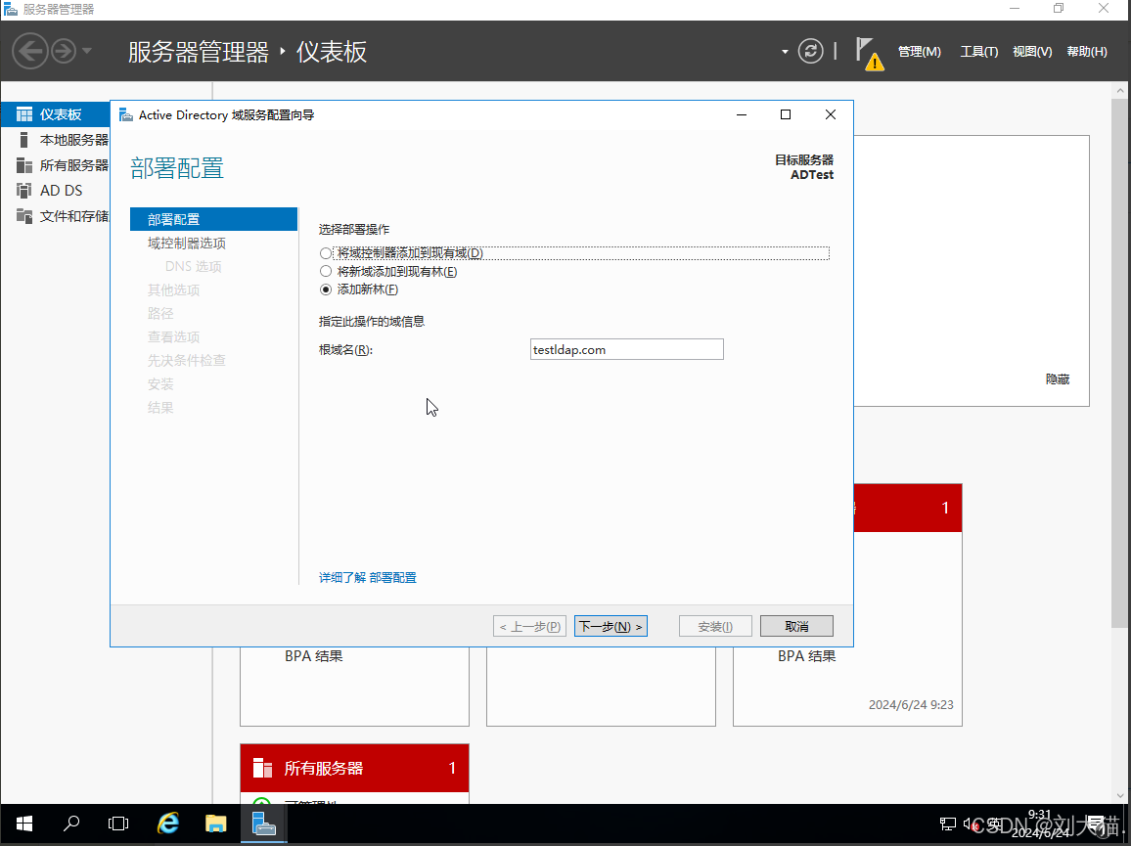1131x846 pixels.
Task: Select 将域控制器添加到现有域(D) radio button
Action: click(326, 253)
